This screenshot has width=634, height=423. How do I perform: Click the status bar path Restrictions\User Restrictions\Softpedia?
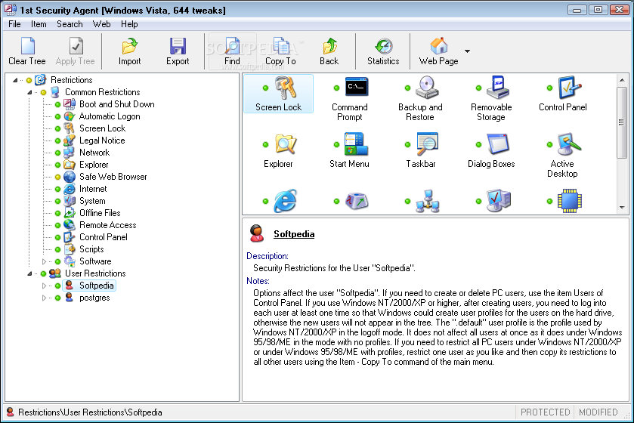tap(90, 412)
